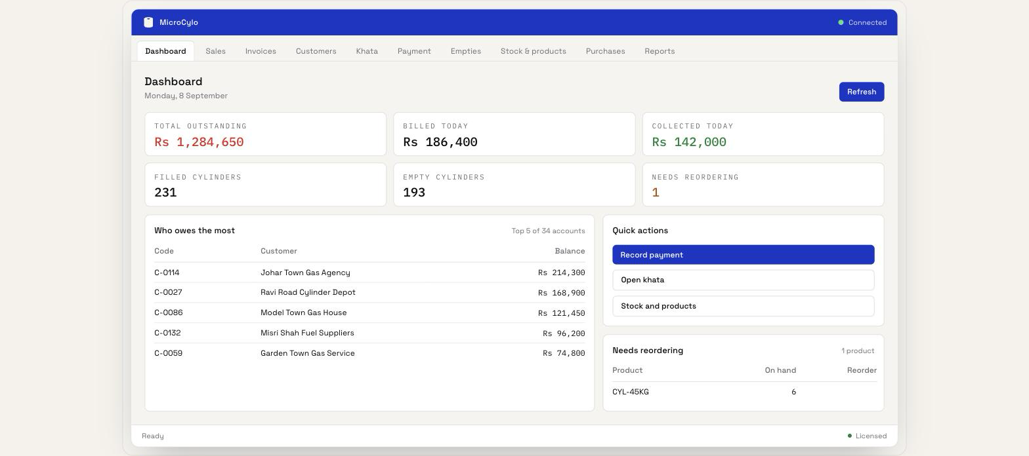Screen dimensions: 1029x456
Task: Click balance Rs 74,800
Action: (x=564, y=353)
